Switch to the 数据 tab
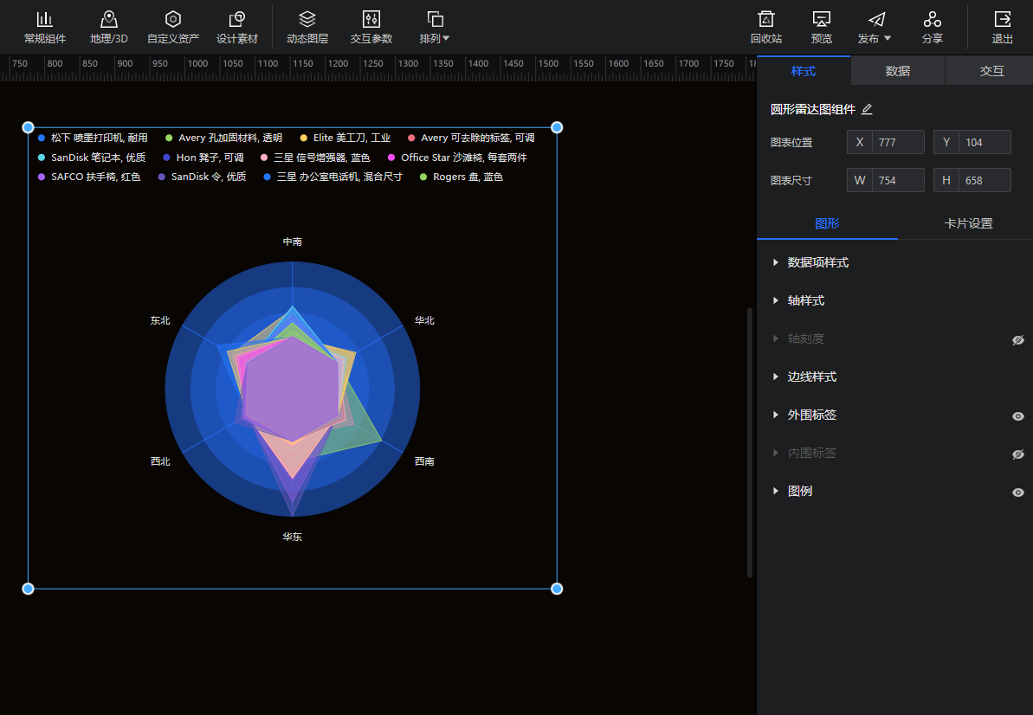 tap(897, 71)
